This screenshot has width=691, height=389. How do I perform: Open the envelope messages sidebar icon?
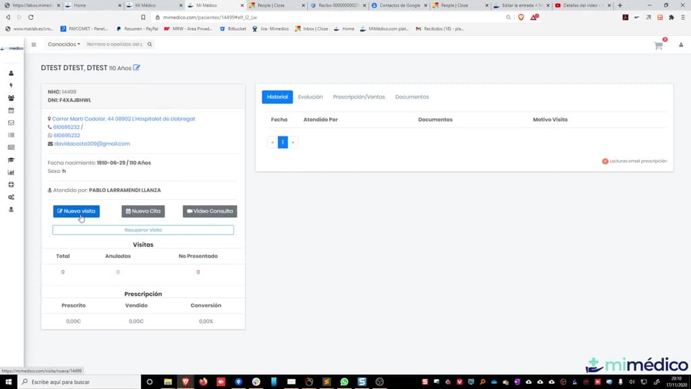pyautogui.click(x=11, y=123)
